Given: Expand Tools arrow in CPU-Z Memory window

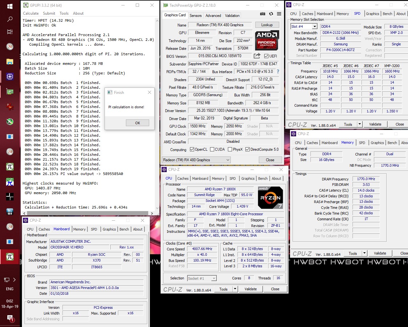Looking at the screenshot, I should (x=364, y=253).
